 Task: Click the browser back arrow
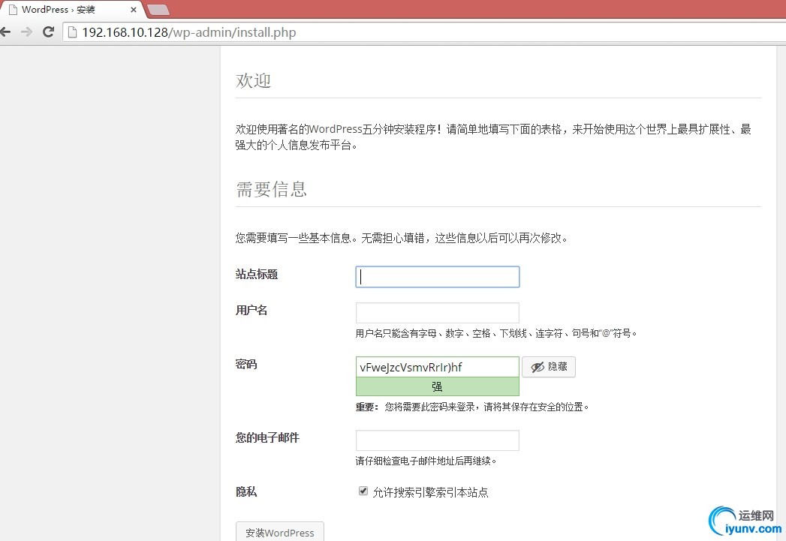pyautogui.click(x=5, y=32)
